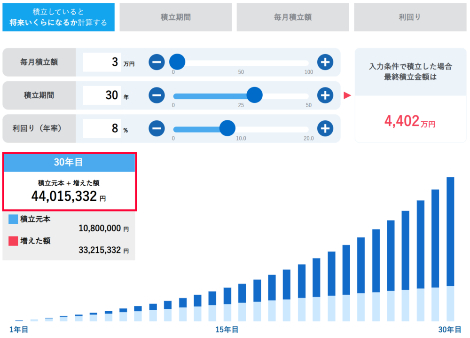Decrease 積立期間 with minus button
This screenshot has width=470, height=338.
157,95
